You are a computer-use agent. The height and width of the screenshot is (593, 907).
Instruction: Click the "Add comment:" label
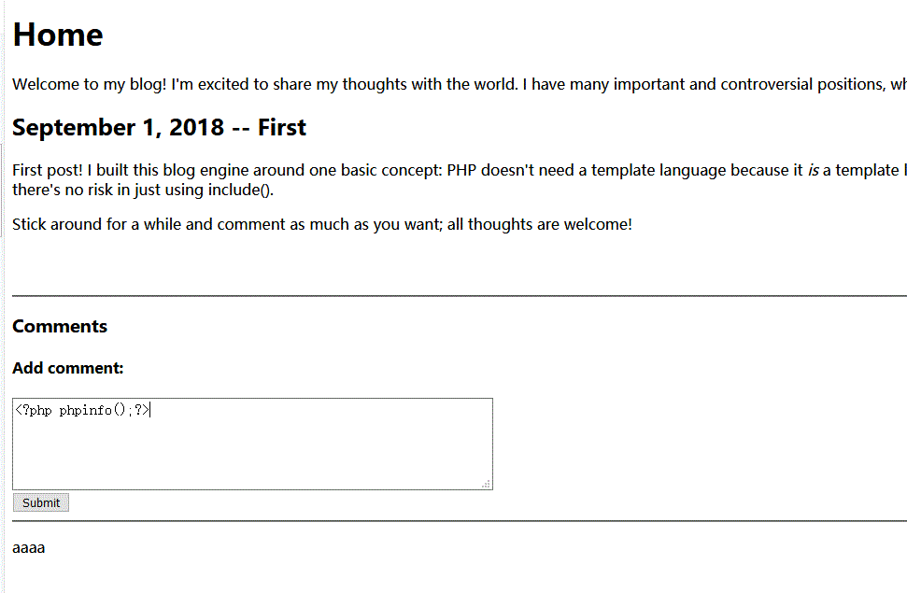tap(68, 368)
